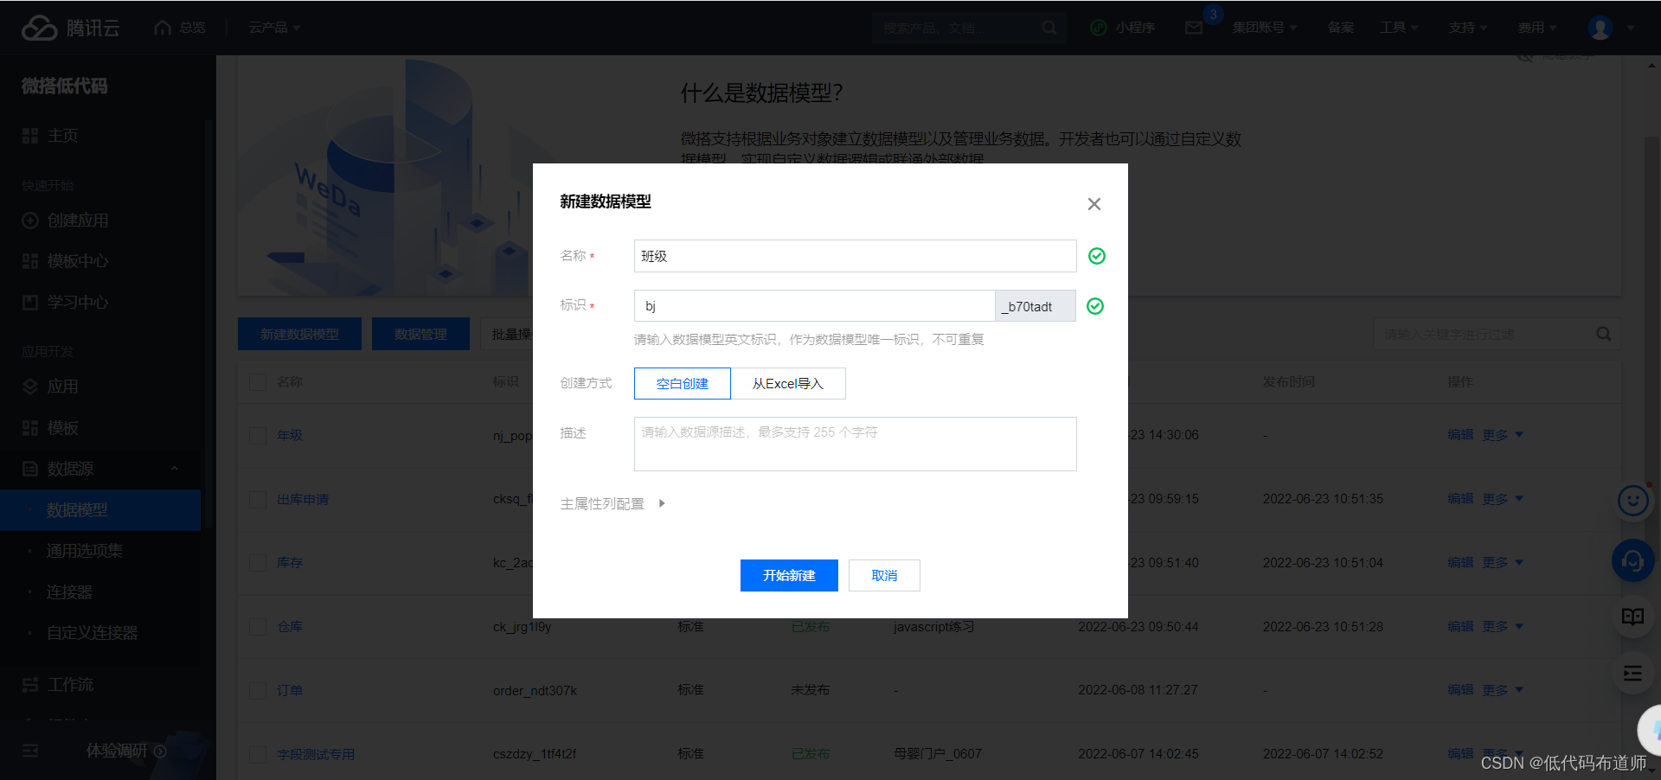The width and height of the screenshot is (1661, 780).
Task: Open the mail notifications icon
Action: pos(1194,28)
